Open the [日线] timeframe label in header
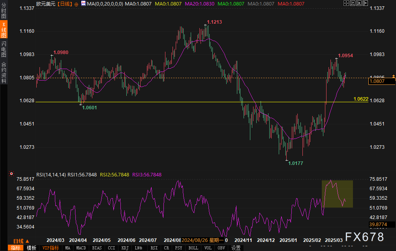 point(64,4)
